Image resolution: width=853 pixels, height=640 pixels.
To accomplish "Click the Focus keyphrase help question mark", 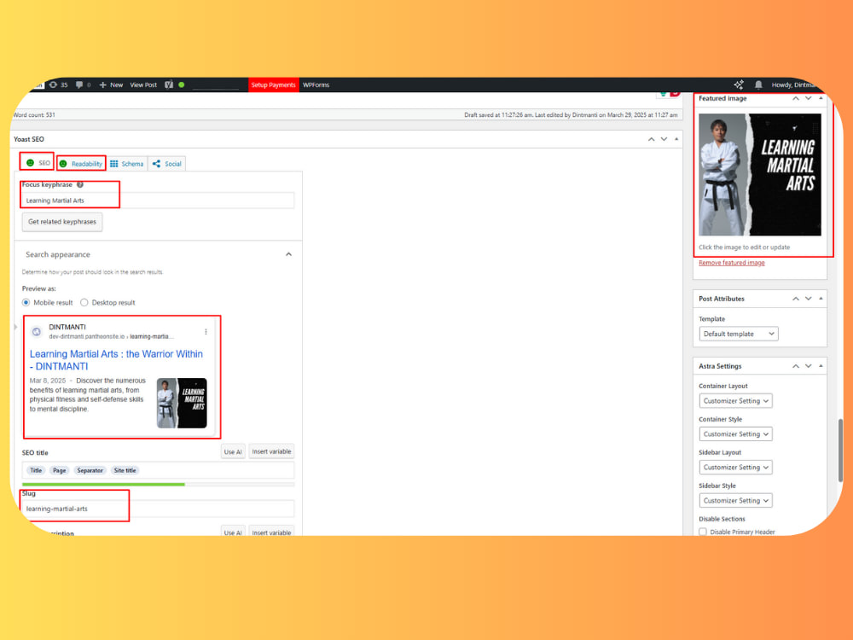I will (x=80, y=184).
